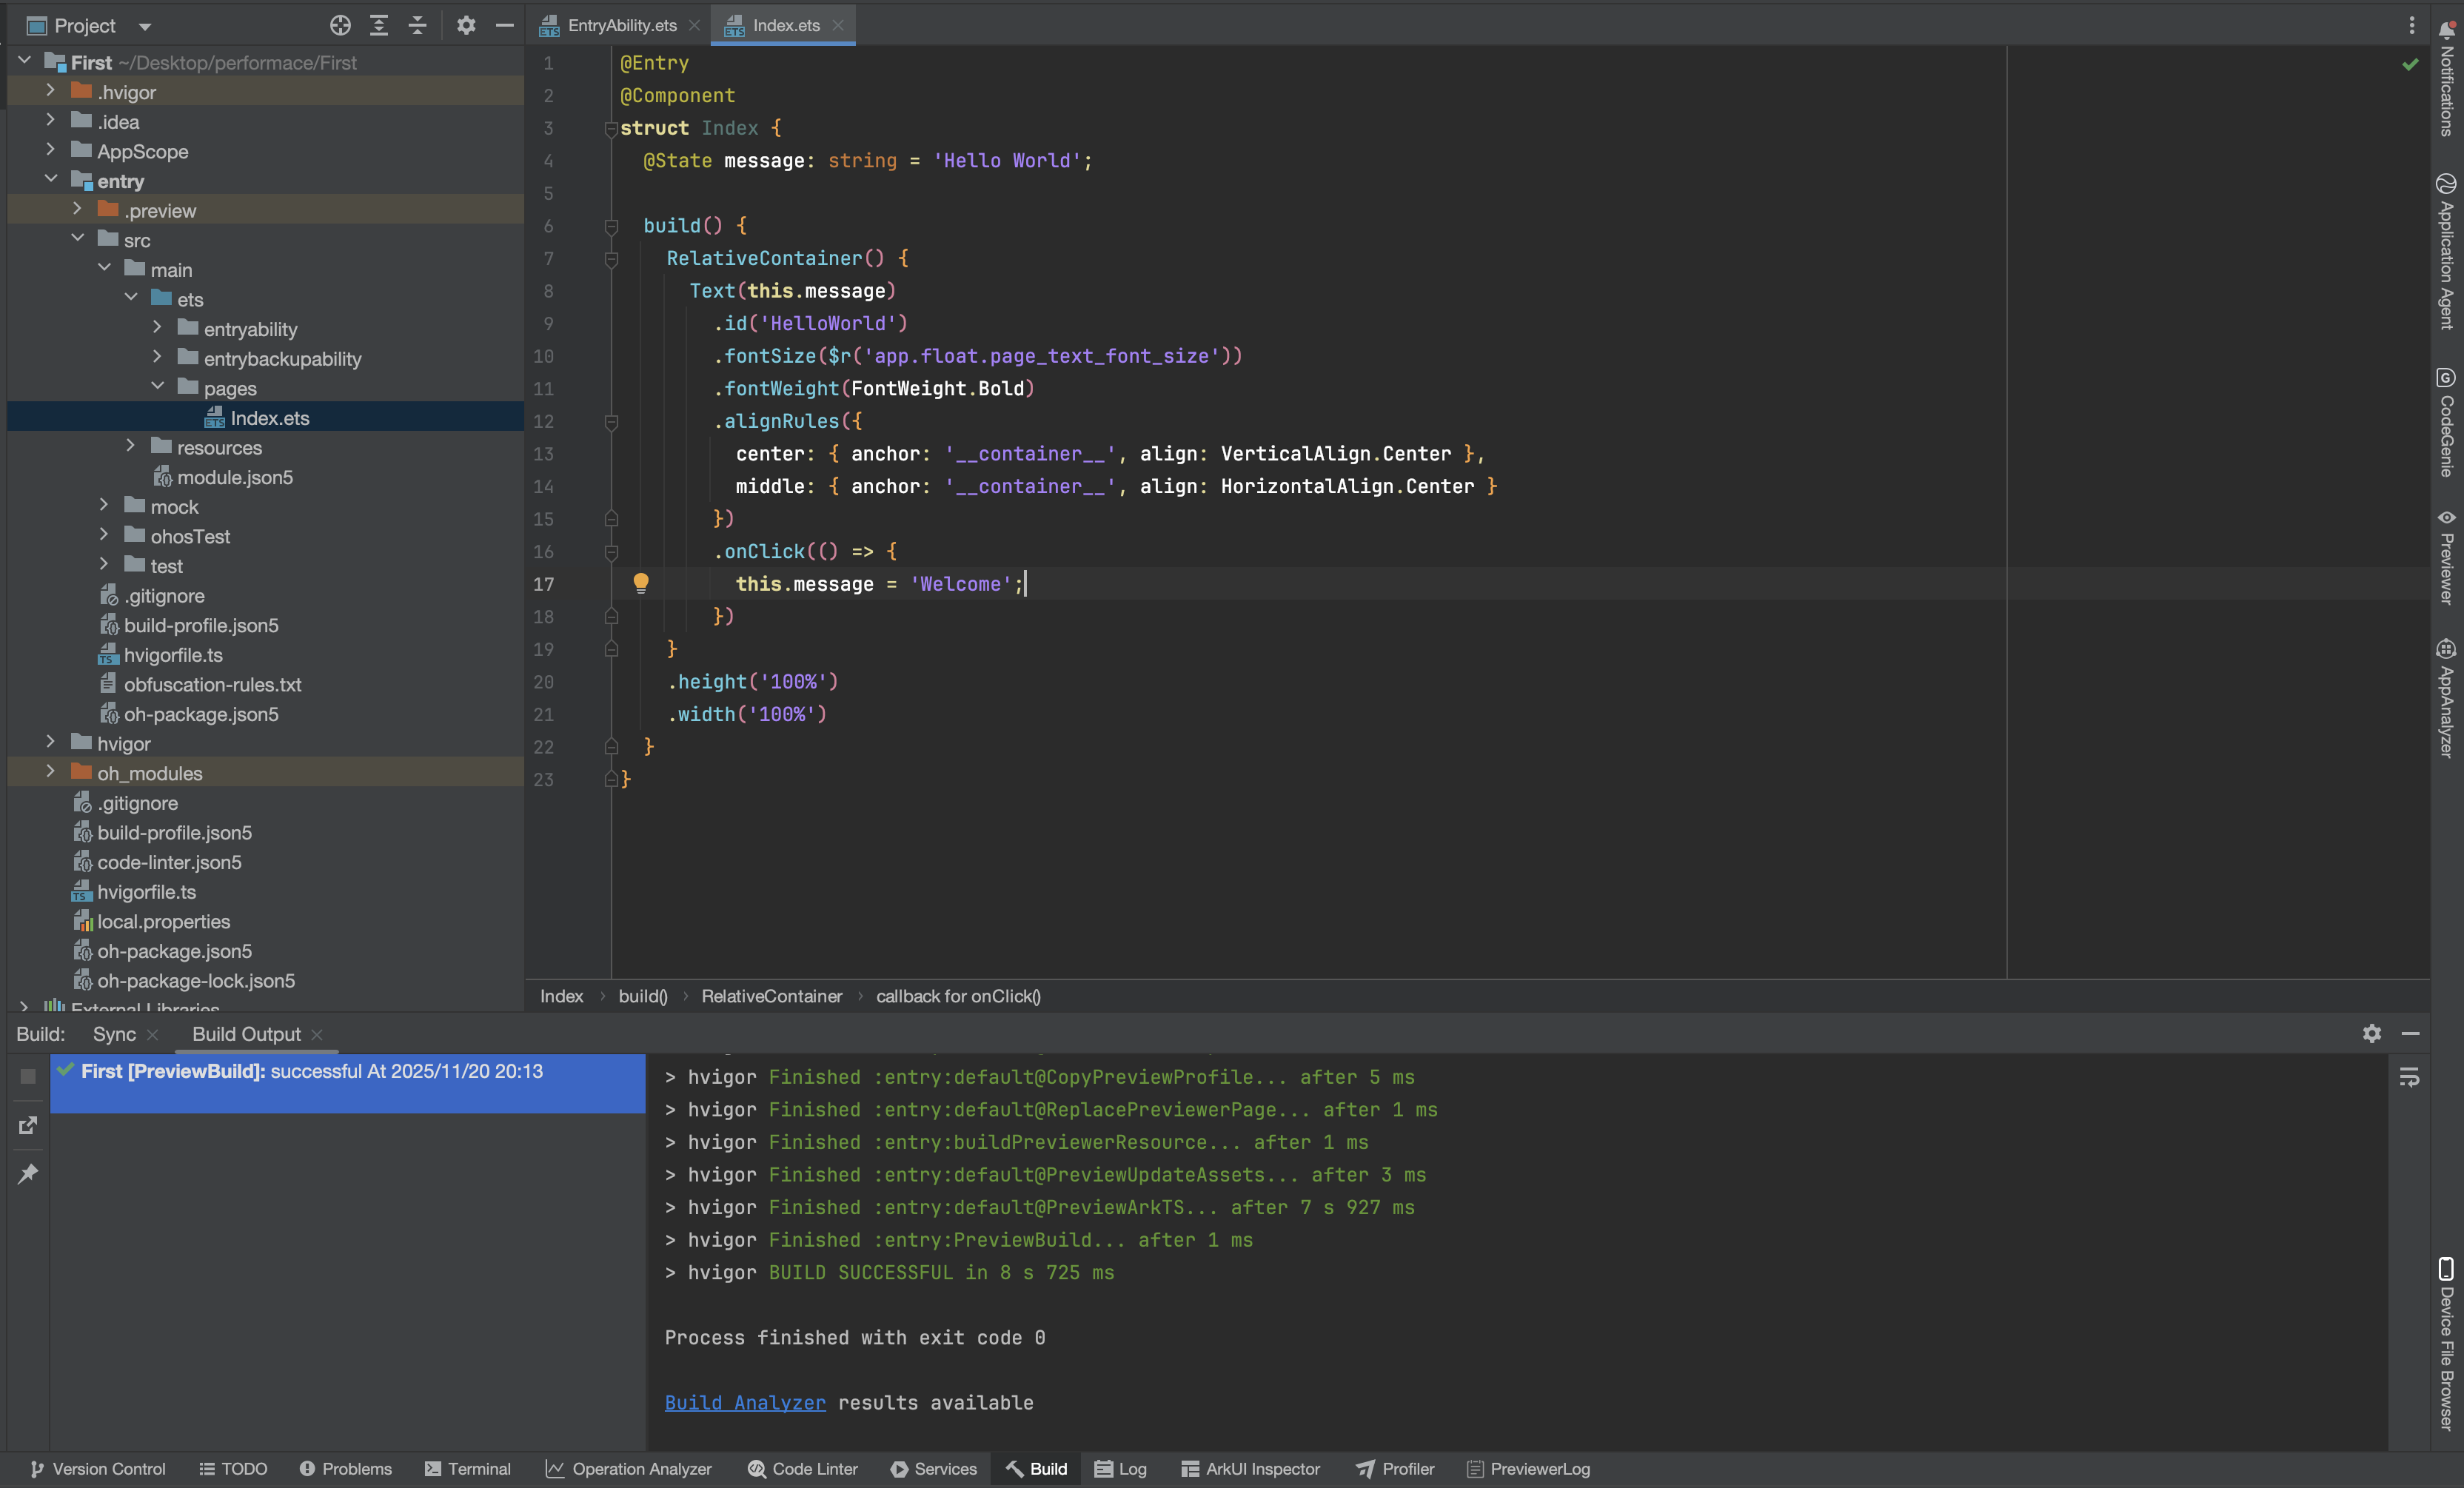Viewport: 2464px width, 1488px height.
Task: Expand the resources folder
Action: click(131, 446)
